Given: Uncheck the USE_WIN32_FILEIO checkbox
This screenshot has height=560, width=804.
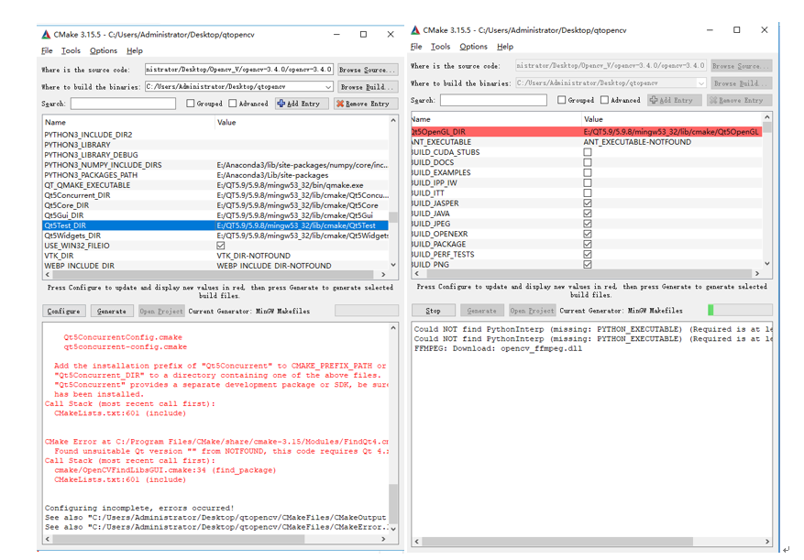Looking at the screenshot, I should coord(221,246).
